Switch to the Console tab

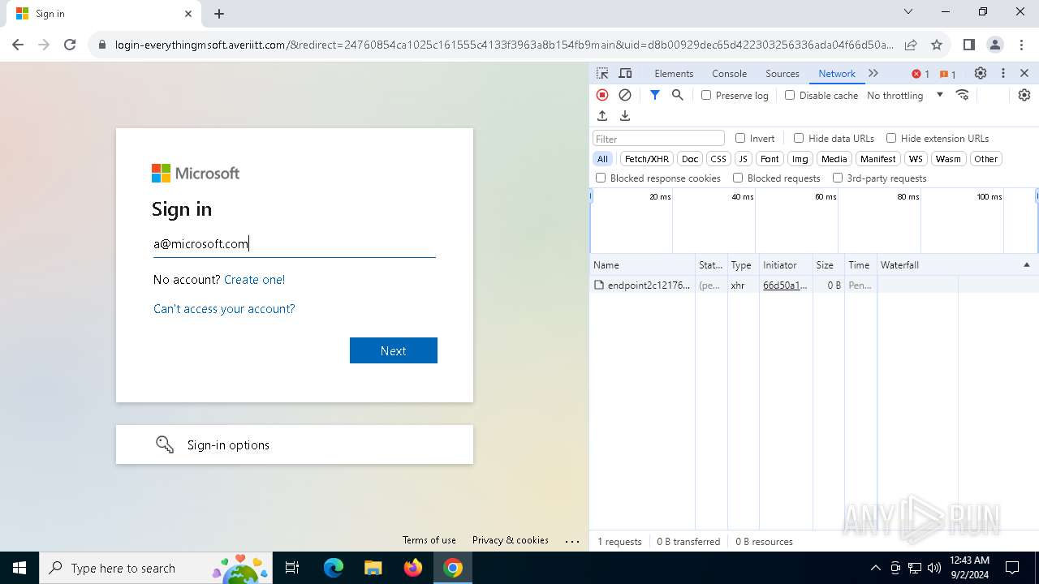729,73
